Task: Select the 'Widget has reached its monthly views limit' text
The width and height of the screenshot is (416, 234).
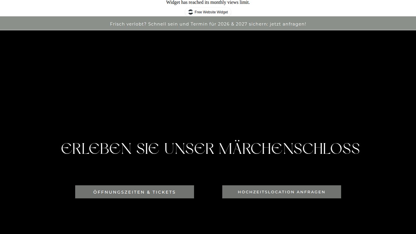Action: [x=208, y=3]
